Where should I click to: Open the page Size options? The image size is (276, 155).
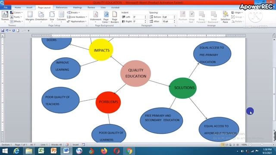(52, 16)
